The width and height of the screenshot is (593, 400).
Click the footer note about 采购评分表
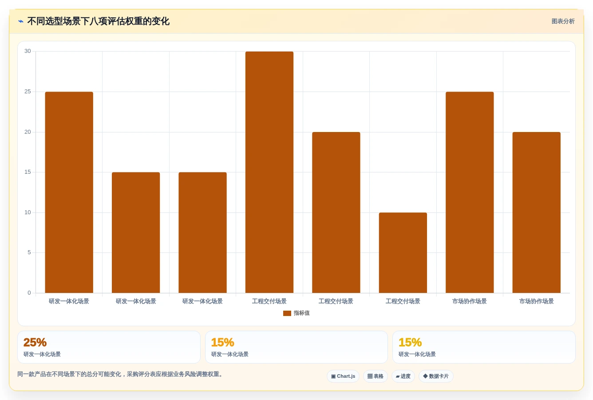121,374
